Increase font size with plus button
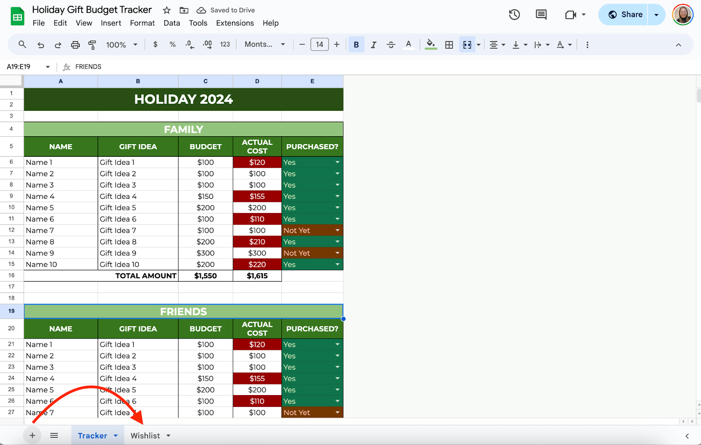This screenshot has height=445, width=701. click(336, 44)
